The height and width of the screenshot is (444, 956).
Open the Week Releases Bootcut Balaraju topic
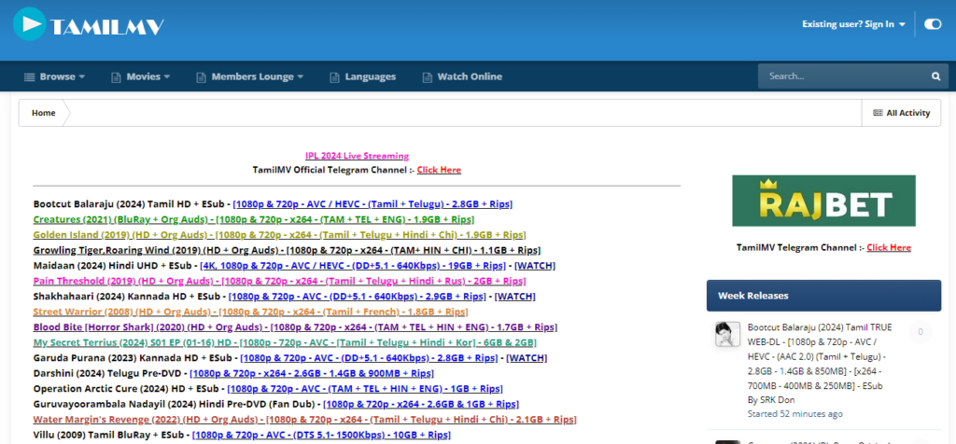click(818, 356)
